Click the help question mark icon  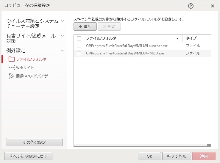(x=191, y=6)
